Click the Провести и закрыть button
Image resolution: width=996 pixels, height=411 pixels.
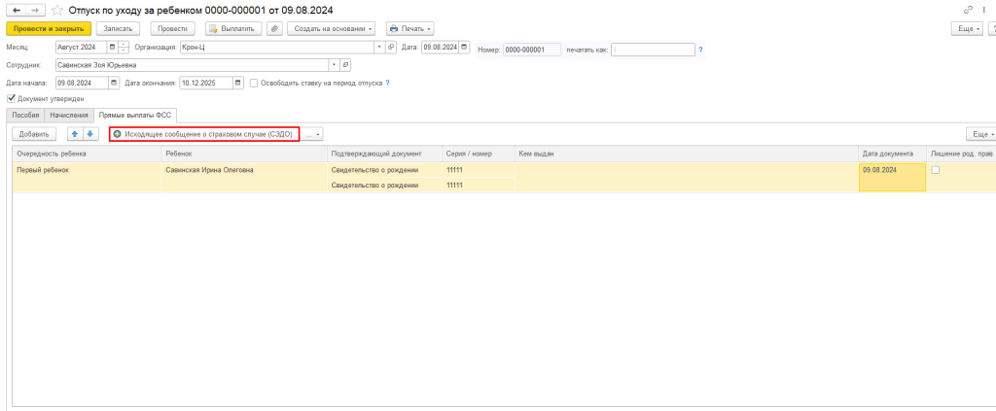(x=48, y=28)
